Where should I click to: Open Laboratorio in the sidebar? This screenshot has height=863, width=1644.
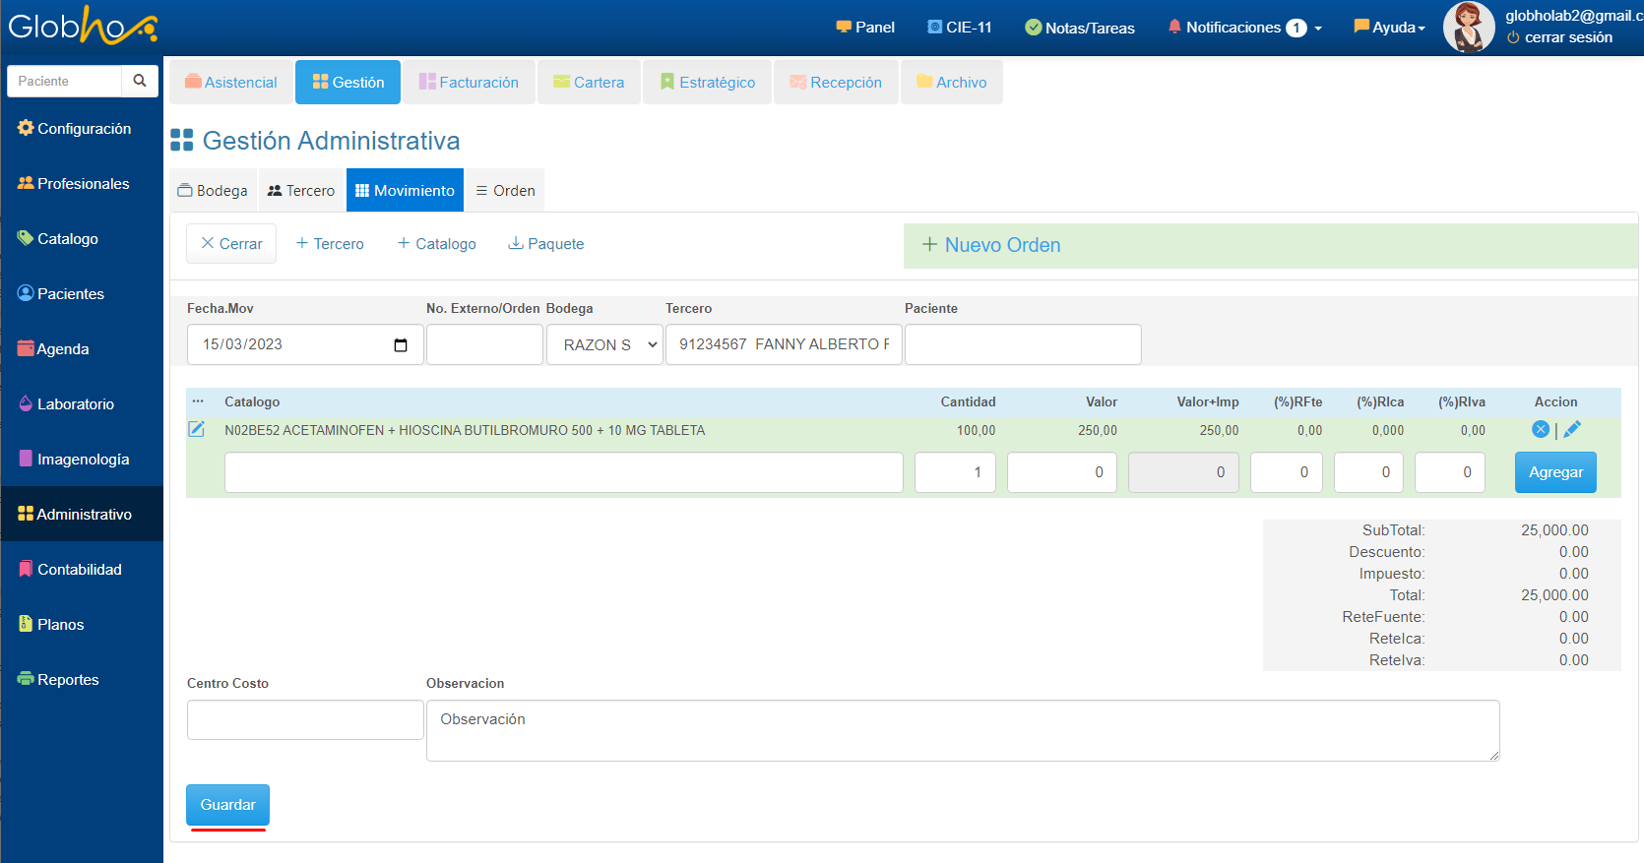[76, 404]
